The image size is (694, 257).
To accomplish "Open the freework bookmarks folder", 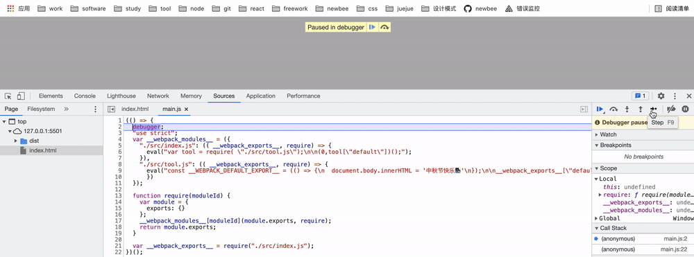I will (x=290, y=8).
